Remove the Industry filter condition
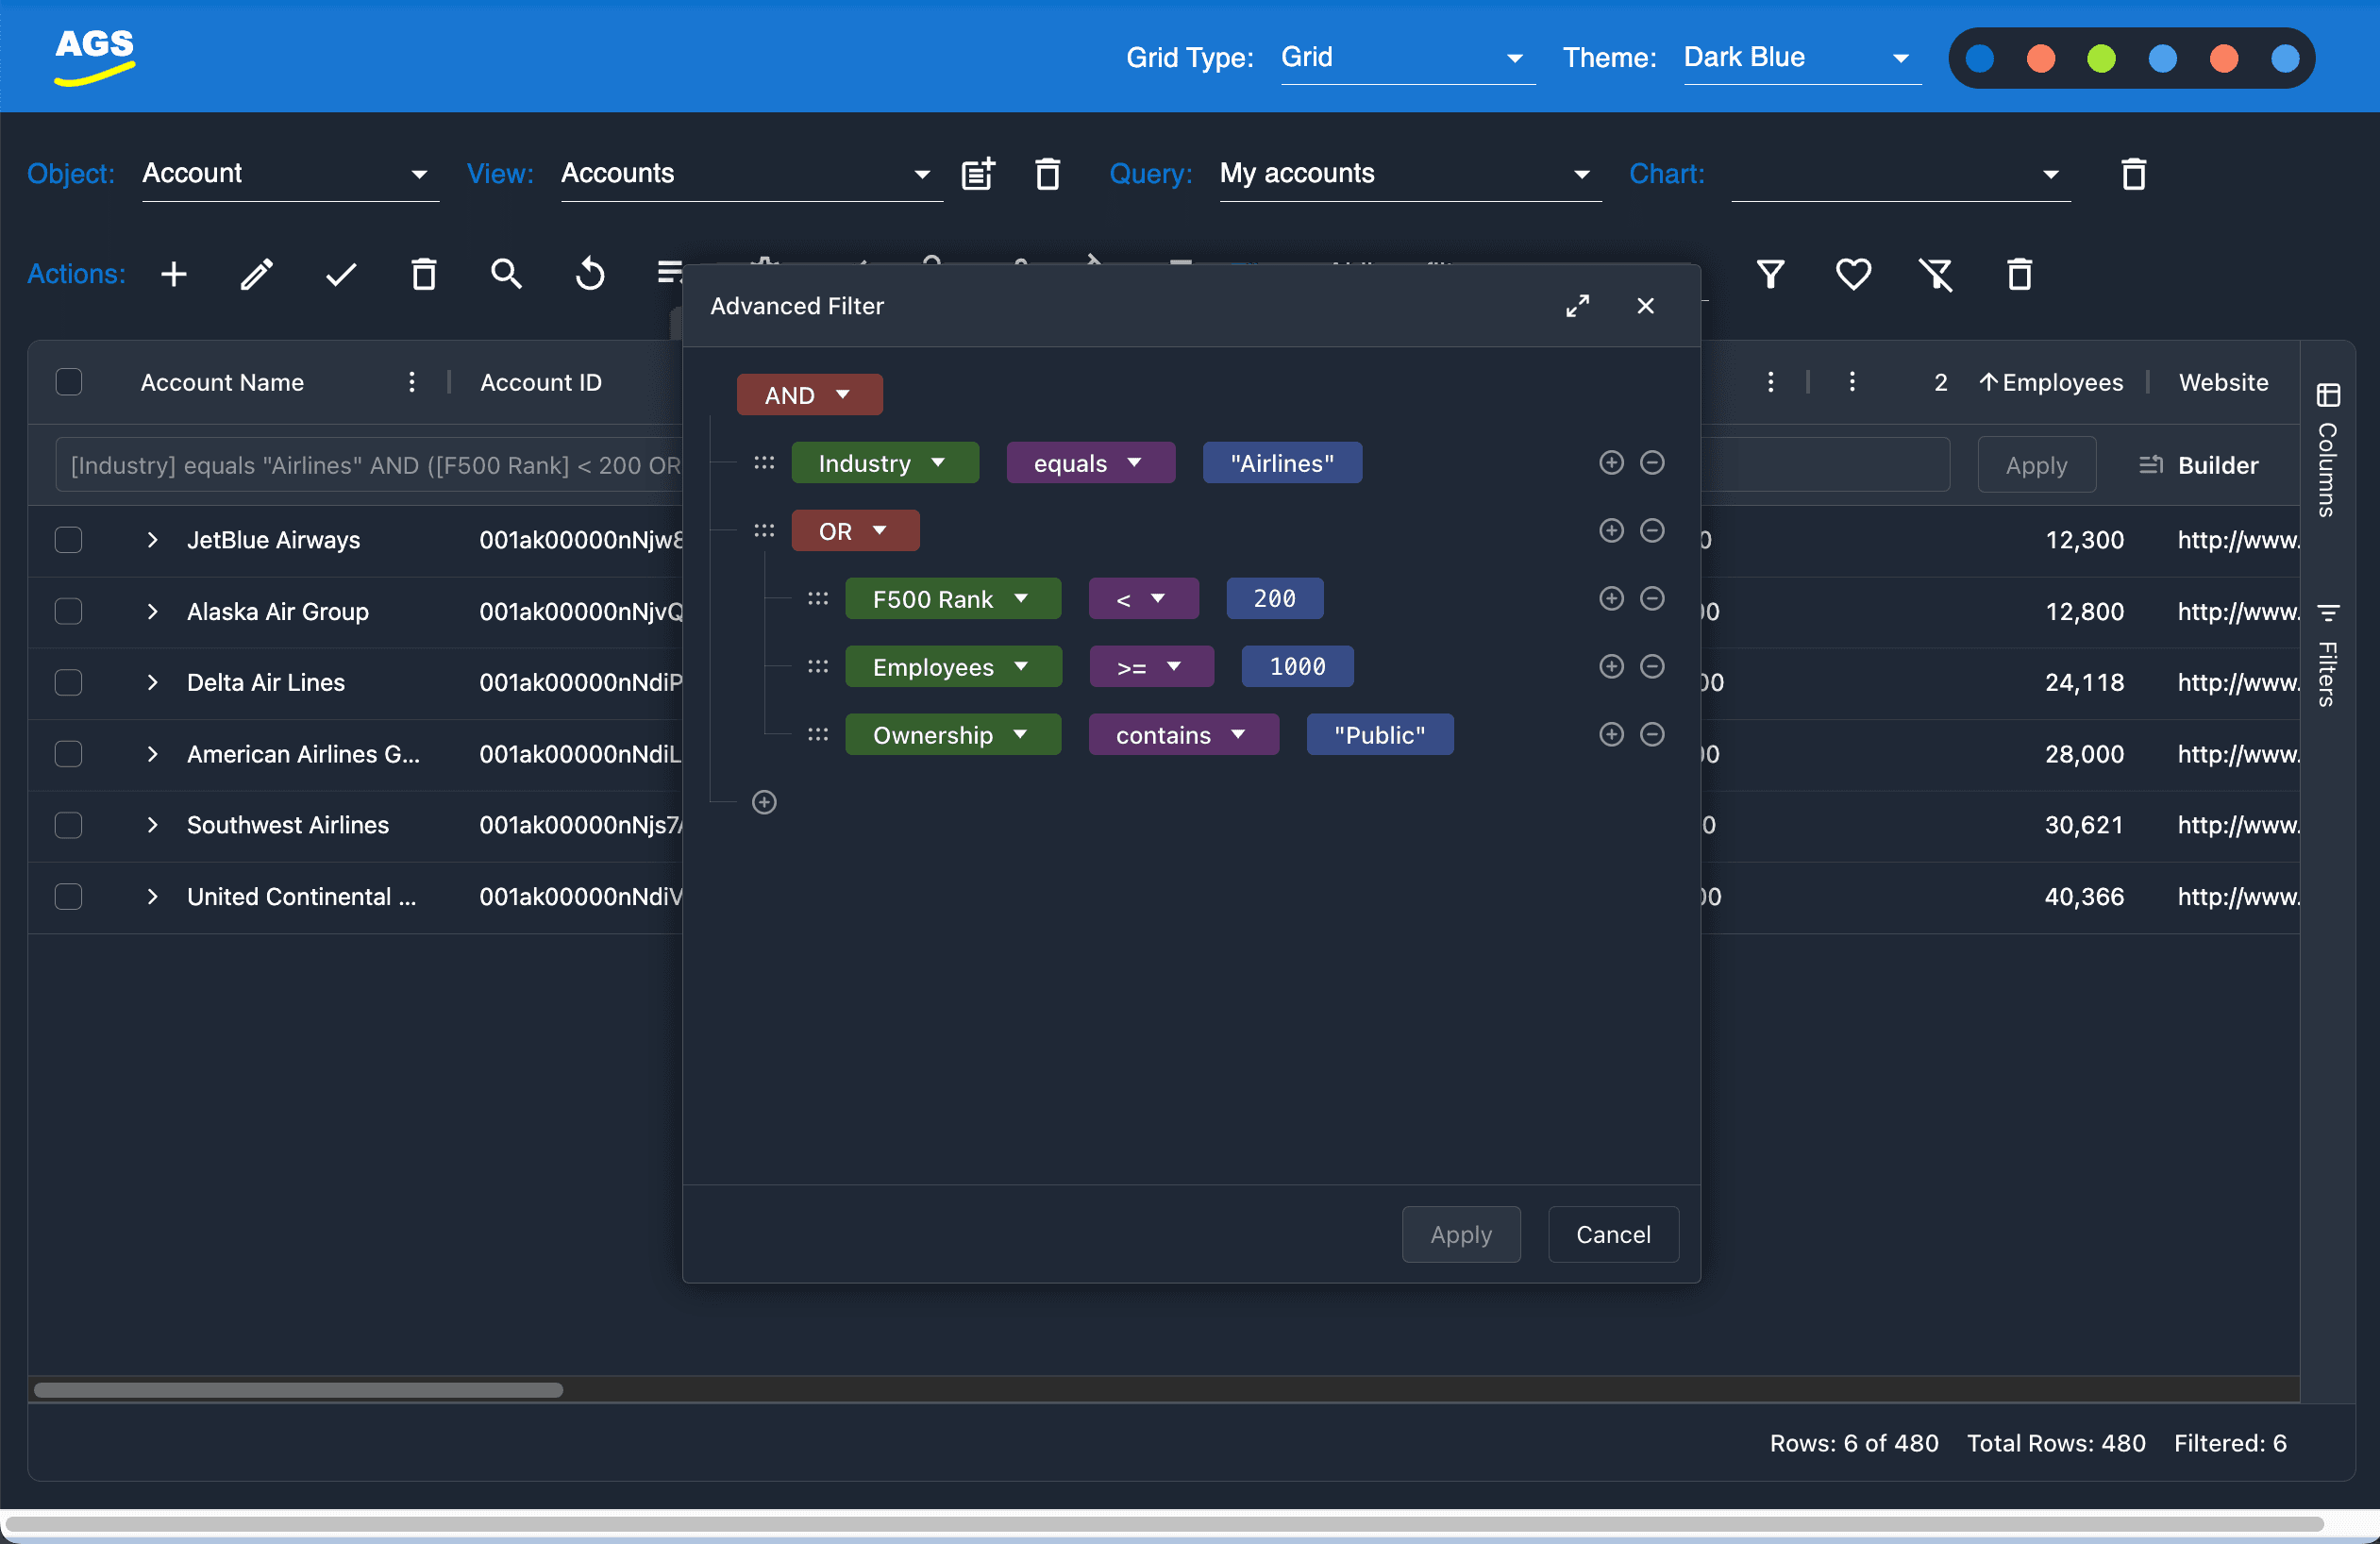The height and width of the screenshot is (1544, 2380). tap(1652, 463)
